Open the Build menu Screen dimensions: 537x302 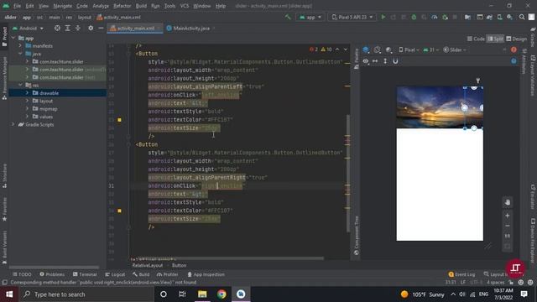141,6
